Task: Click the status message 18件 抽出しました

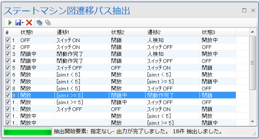Action: point(198,131)
